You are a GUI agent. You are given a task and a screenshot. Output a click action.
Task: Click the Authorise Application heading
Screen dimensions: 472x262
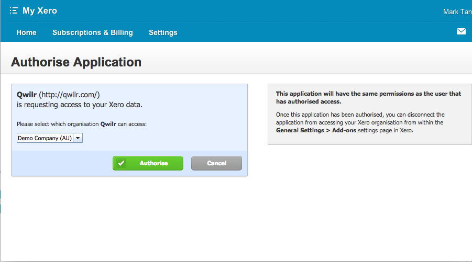[x=76, y=62]
